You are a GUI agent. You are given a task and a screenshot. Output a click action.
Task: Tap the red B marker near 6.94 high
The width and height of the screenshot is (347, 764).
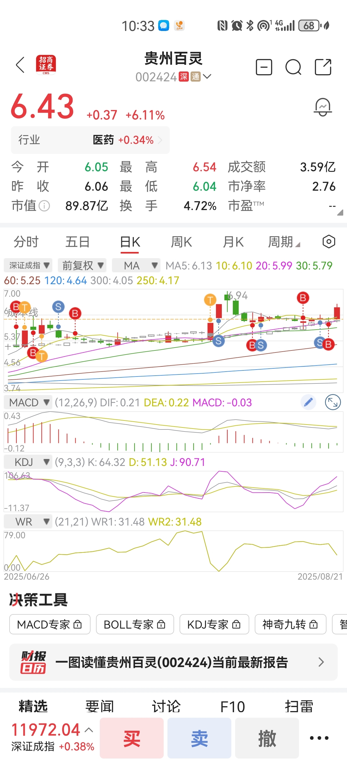[303, 298]
